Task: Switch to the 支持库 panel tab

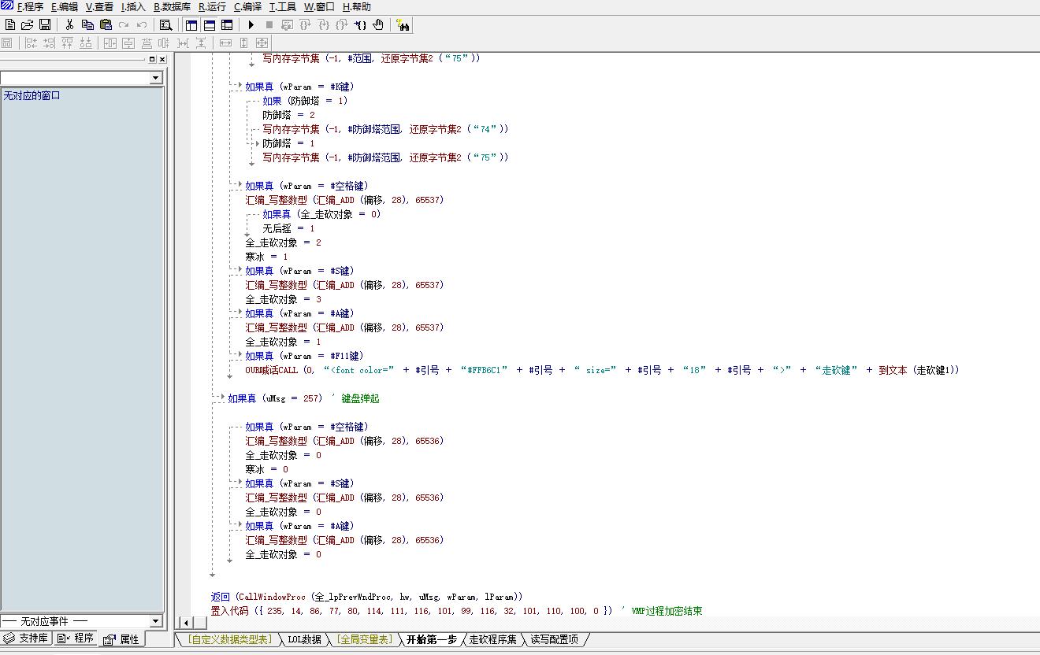Action: coord(26,638)
